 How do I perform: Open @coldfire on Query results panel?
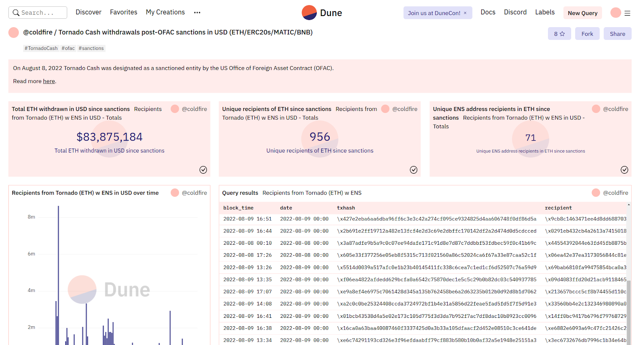coord(616,193)
